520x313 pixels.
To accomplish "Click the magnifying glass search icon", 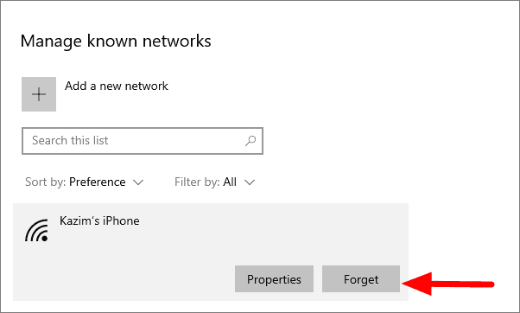I will tap(250, 141).
